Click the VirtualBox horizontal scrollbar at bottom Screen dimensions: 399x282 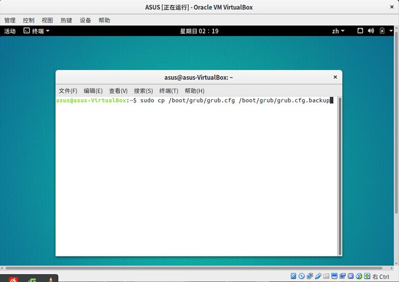tap(194, 268)
